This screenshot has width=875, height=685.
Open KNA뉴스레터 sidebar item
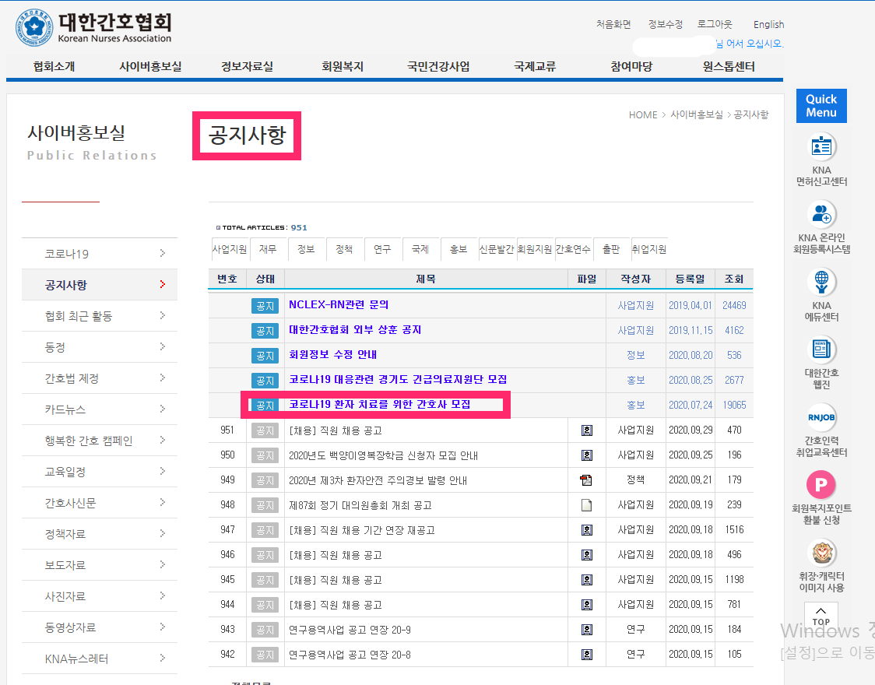point(76,659)
